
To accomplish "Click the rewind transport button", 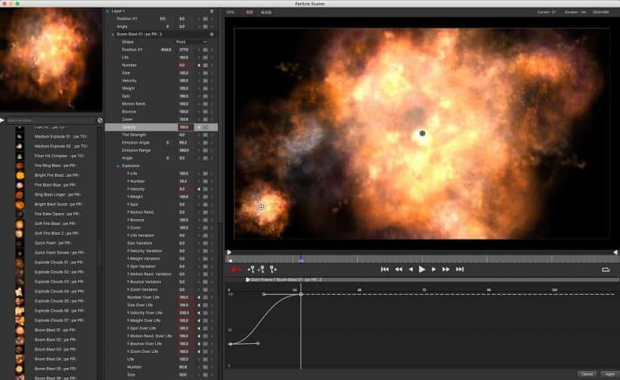I will 398,269.
